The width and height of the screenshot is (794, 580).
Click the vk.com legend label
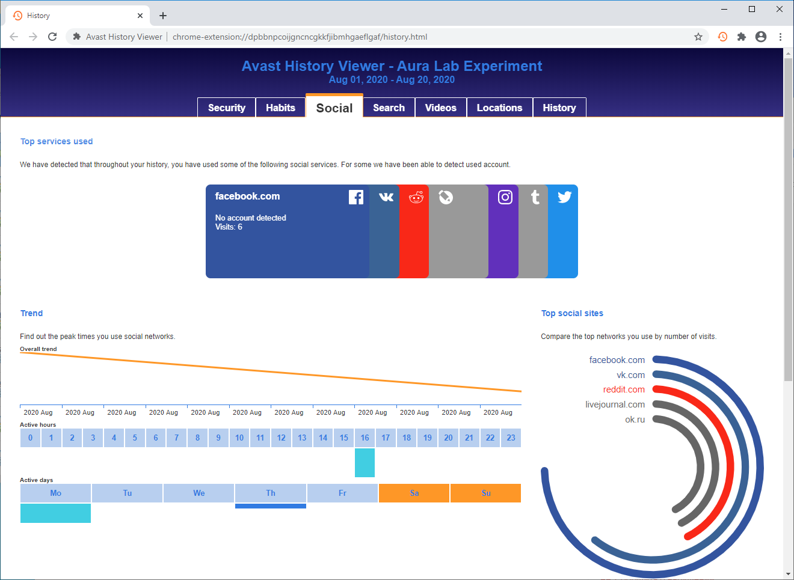pos(630,375)
